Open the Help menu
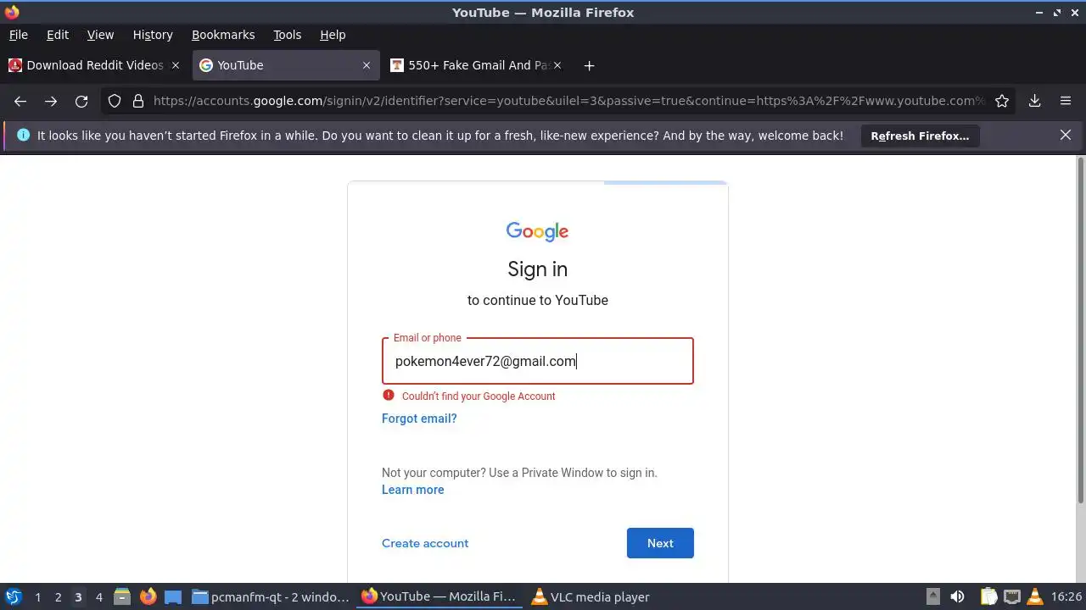1086x610 pixels. (x=333, y=35)
